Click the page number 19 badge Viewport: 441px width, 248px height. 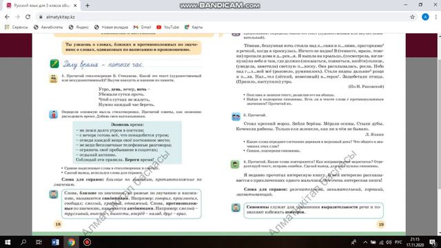(x=381, y=225)
